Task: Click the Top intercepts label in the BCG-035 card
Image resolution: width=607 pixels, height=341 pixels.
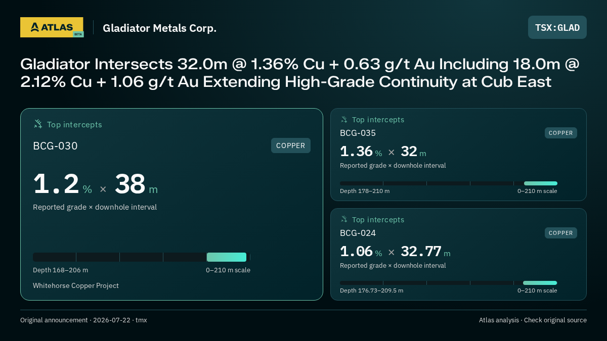Action: click(x=378, y=120)
